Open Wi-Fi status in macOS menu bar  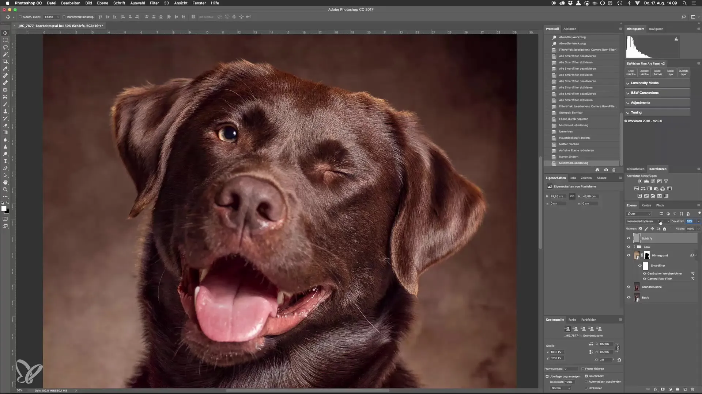point(637,3)
